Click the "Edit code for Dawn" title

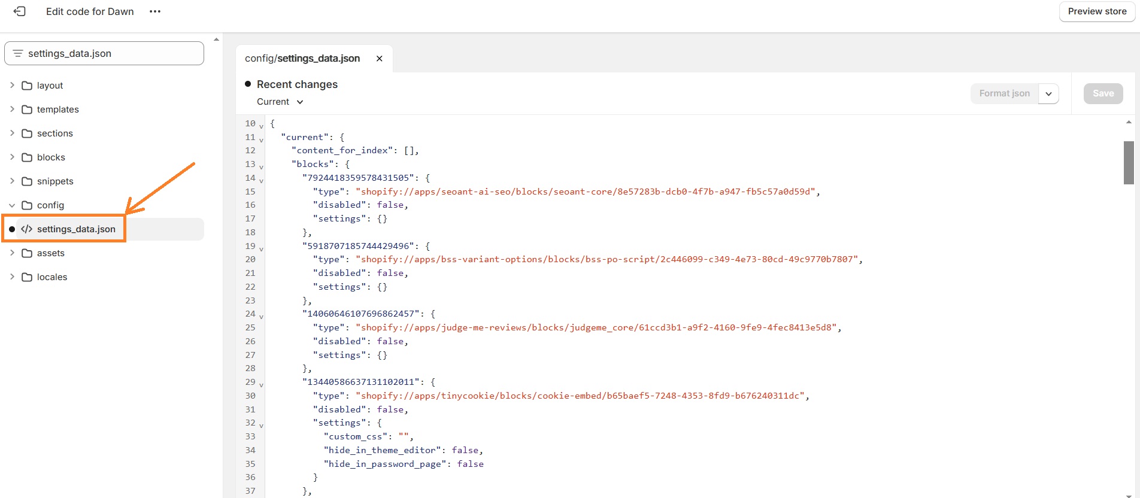pyautogui.click(x=90, y=11)
